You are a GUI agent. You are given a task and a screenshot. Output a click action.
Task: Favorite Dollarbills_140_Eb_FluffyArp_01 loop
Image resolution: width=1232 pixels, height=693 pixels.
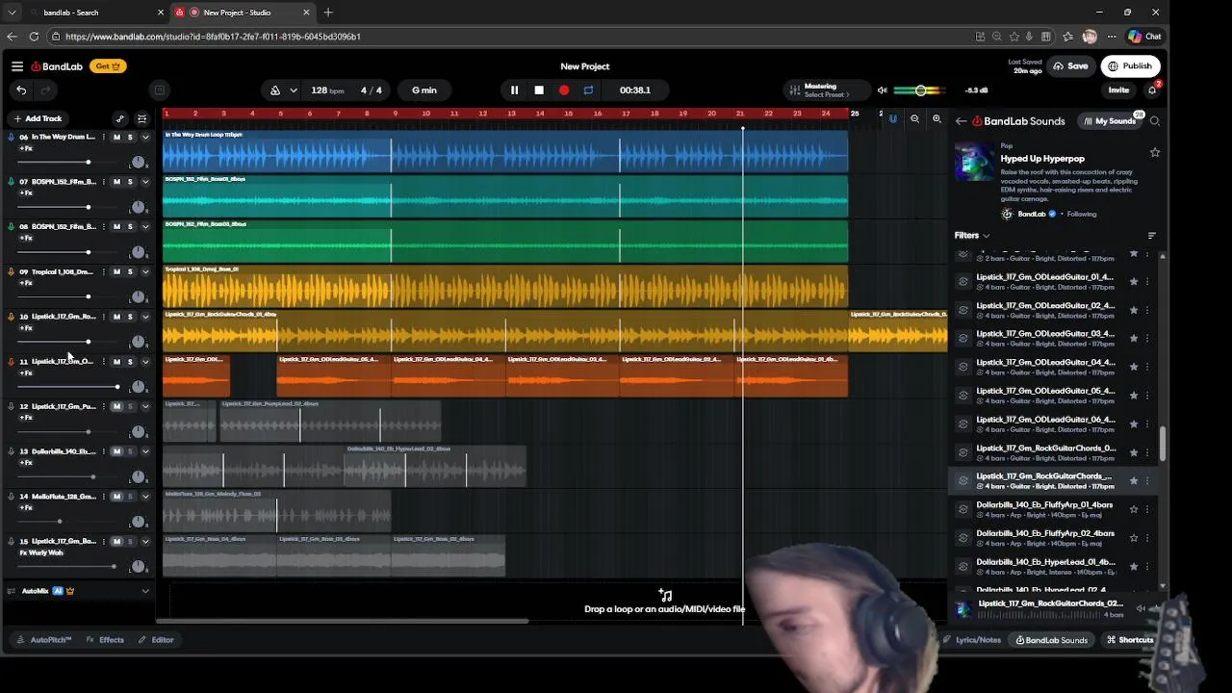pos(1134,509)
